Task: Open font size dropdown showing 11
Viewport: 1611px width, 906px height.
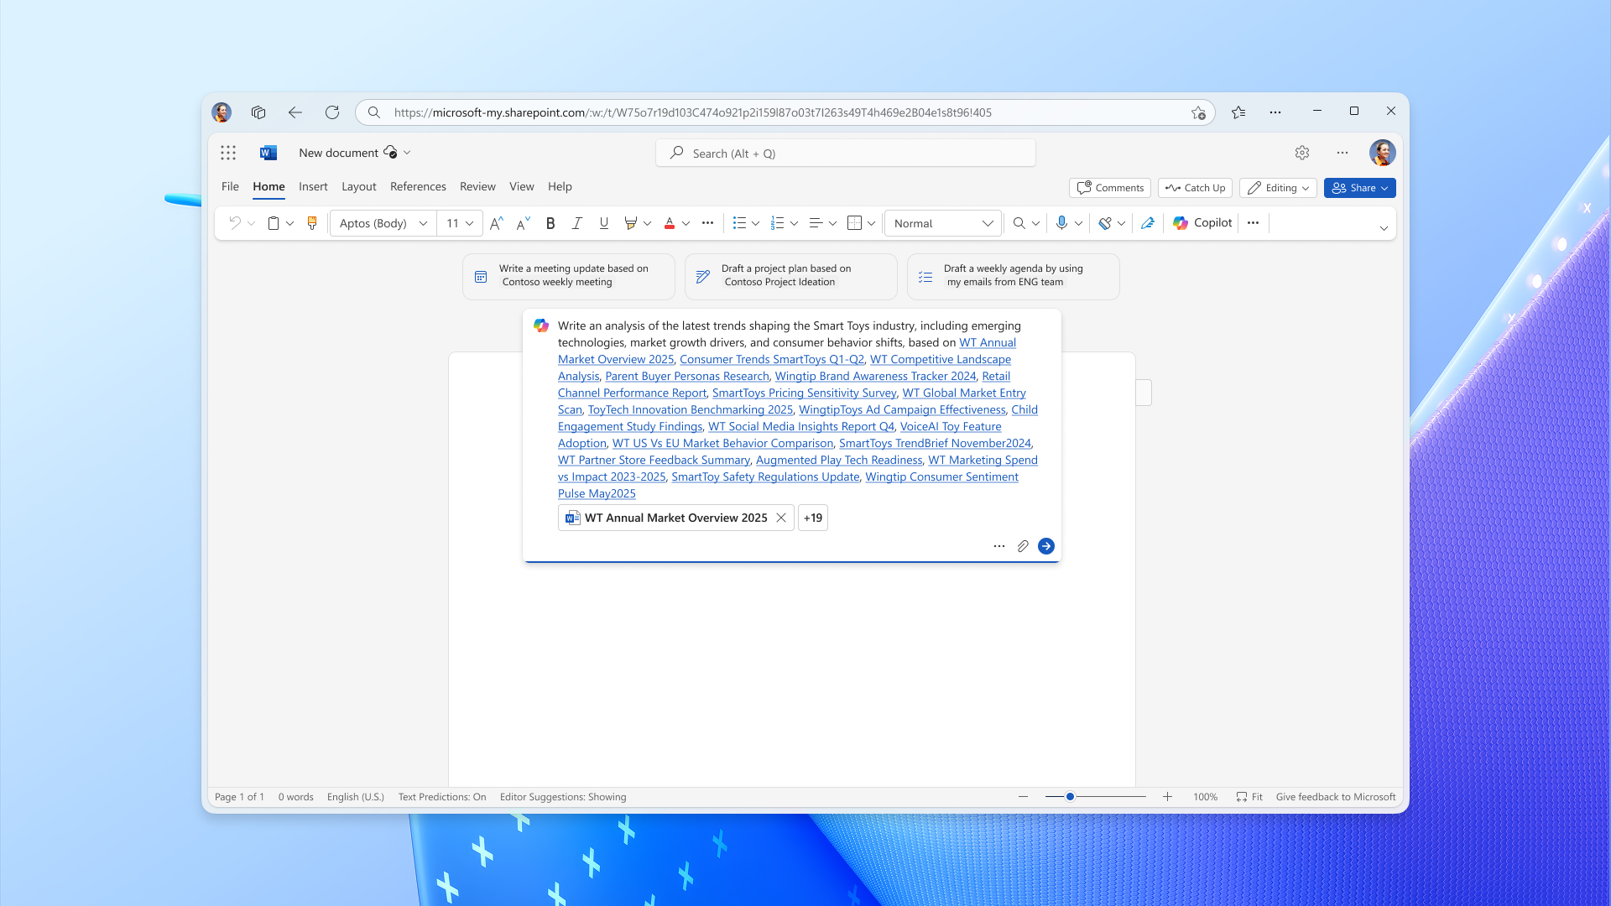Action: (x=460, y=223)
